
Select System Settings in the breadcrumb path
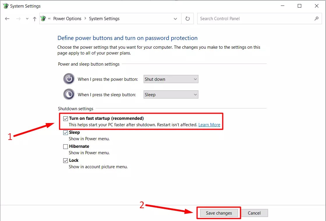click(x=104, y=18)
